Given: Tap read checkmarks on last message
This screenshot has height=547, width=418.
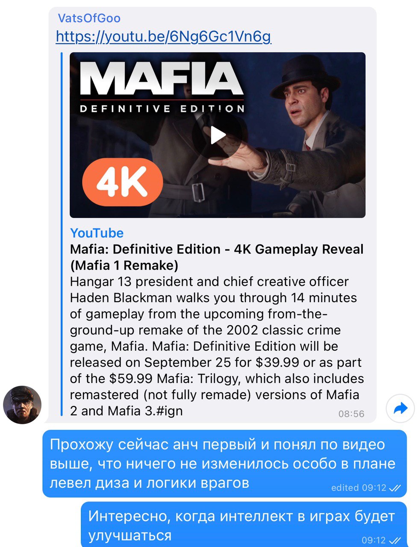Looking at the screenshot, I should 395,540.
